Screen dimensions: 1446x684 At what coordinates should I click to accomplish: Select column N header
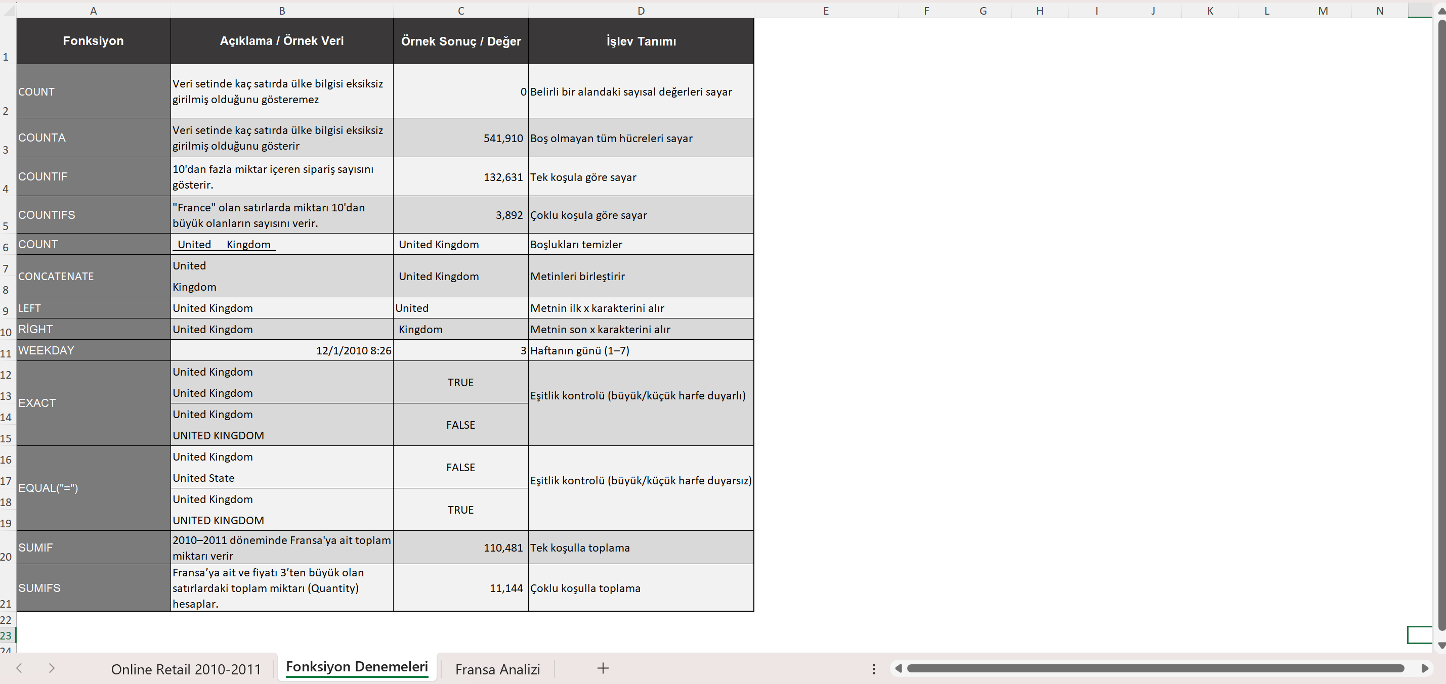point(1380,11)
